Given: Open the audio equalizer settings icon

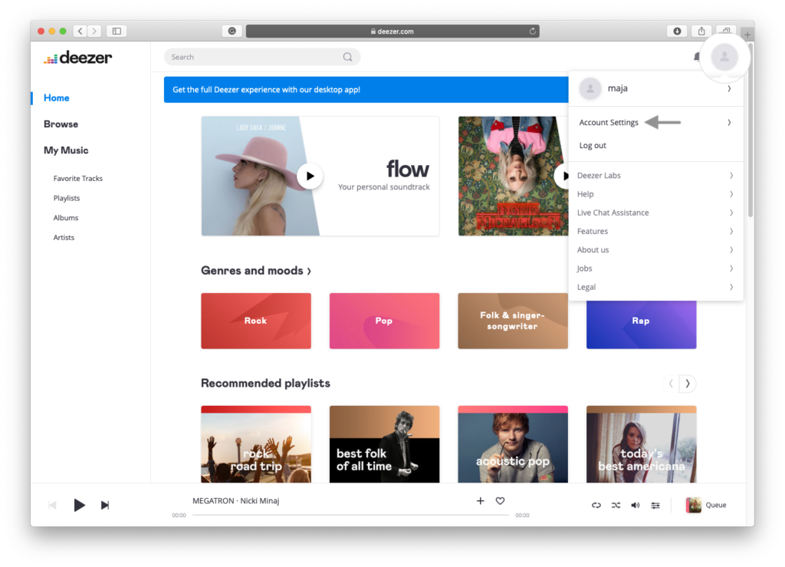Looking at the screenshot, I should click(655, 505).
